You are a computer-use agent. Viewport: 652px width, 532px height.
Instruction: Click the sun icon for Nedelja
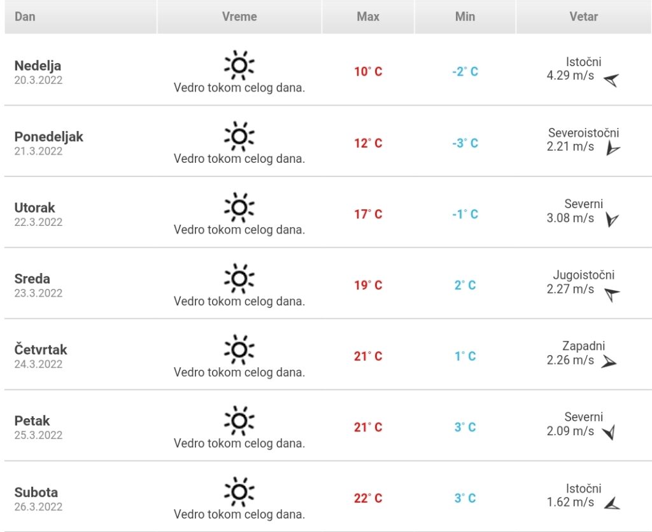click(x=239, y=66)
